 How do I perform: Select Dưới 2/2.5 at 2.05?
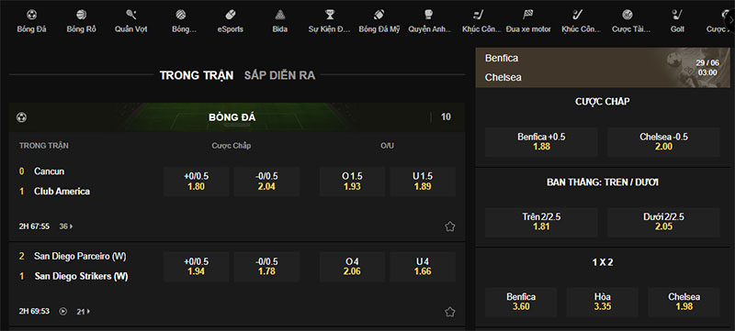coord(663,222)
